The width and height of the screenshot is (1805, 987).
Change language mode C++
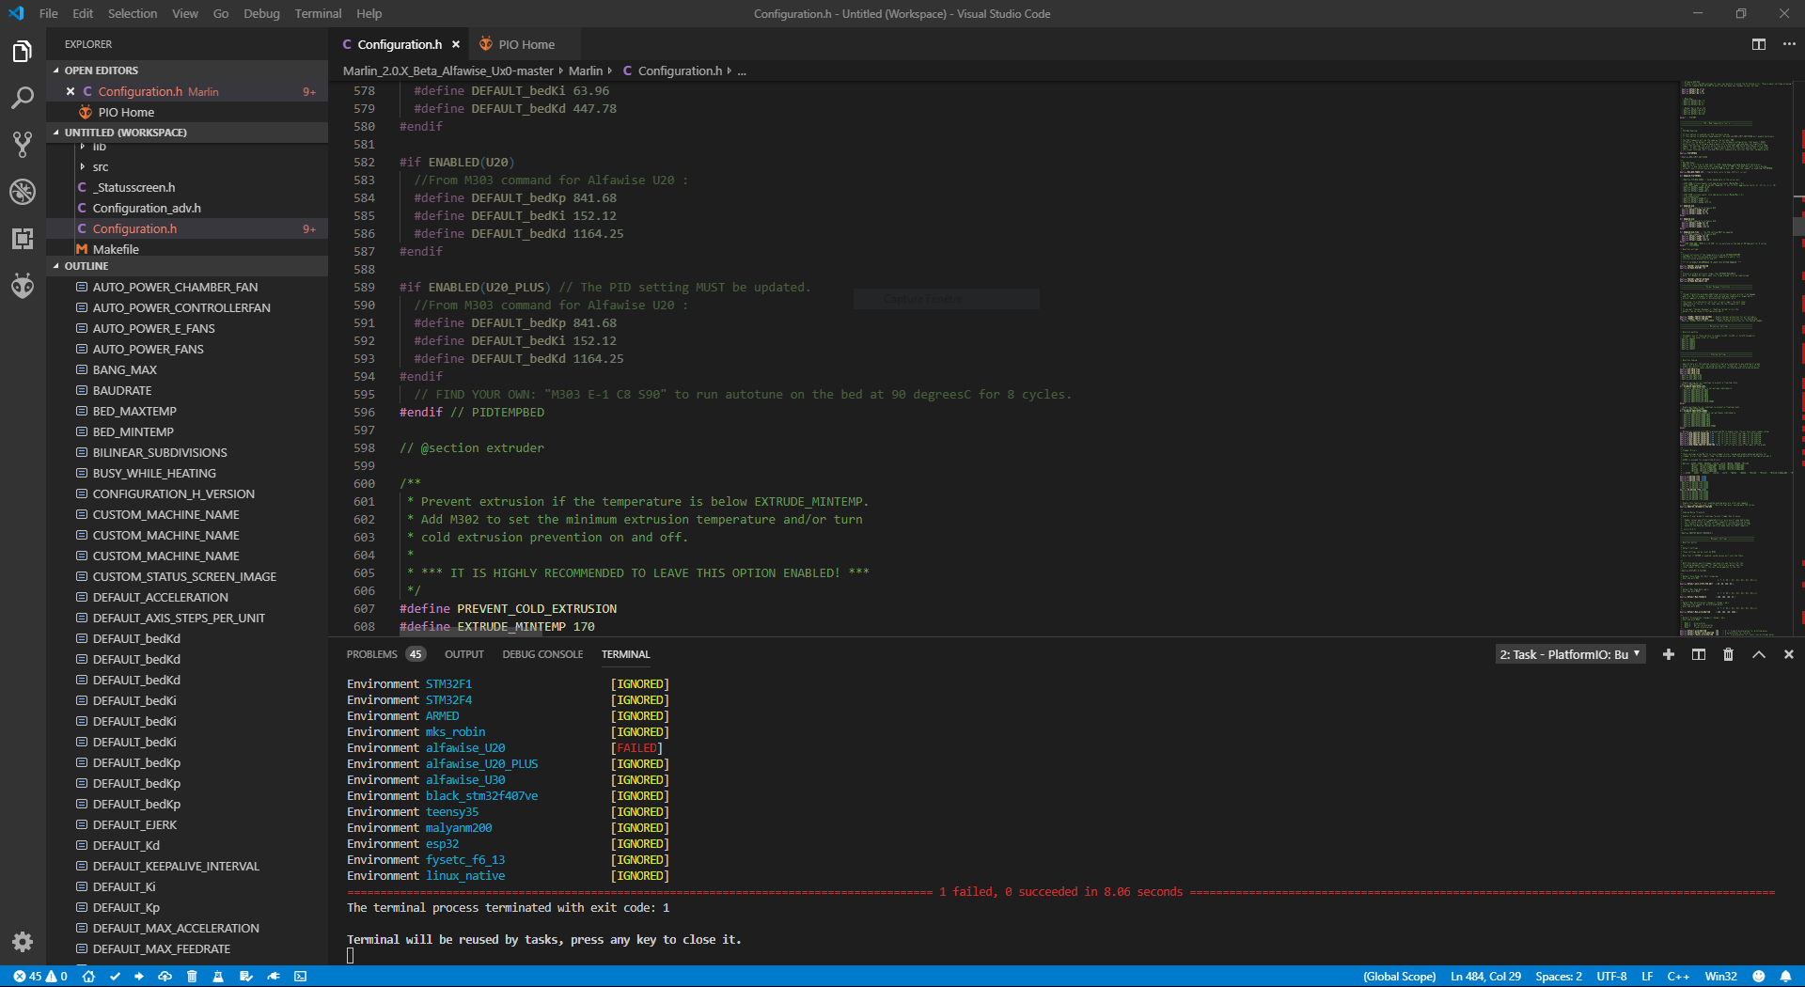1678,977
